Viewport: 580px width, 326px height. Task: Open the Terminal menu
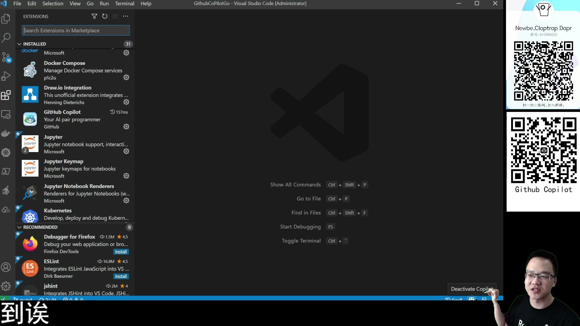click(124, 4)
